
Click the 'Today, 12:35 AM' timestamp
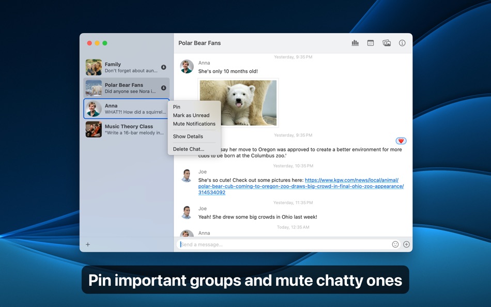coord(293,227)
